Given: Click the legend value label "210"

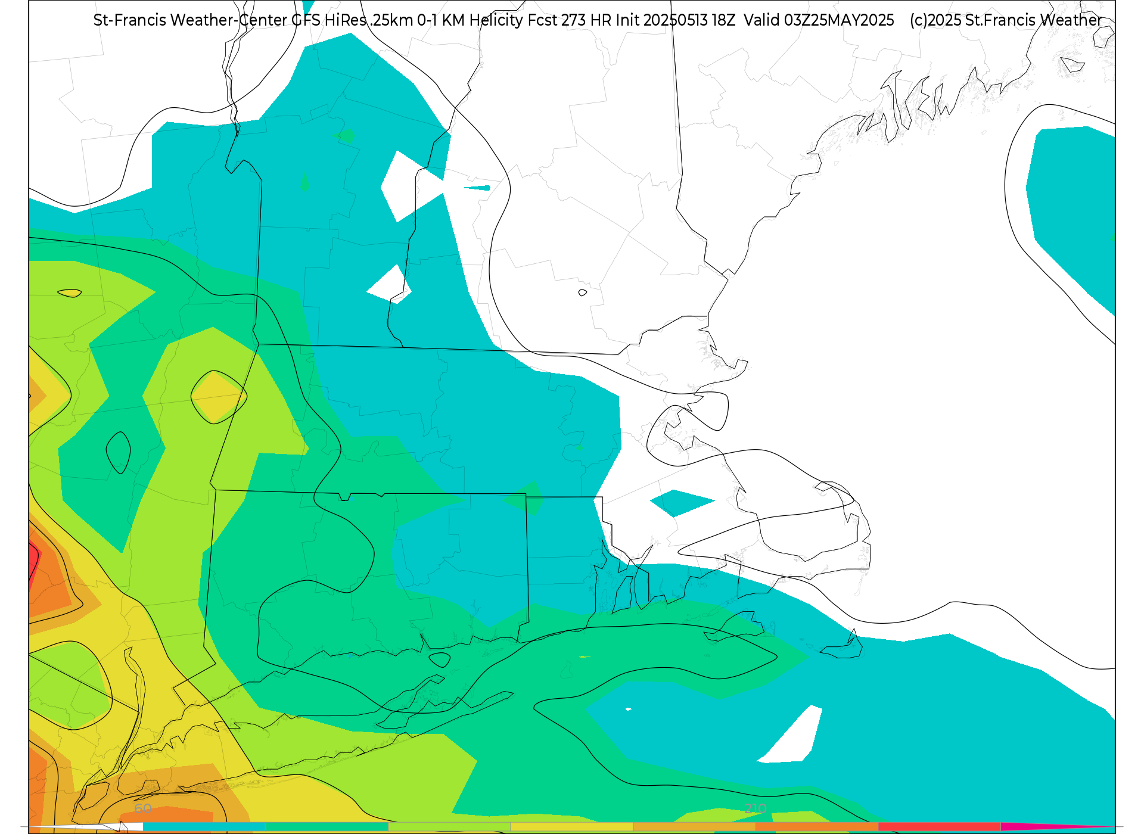Looking at the screenshot, I should pyautogui.click(x=756, y=809).
